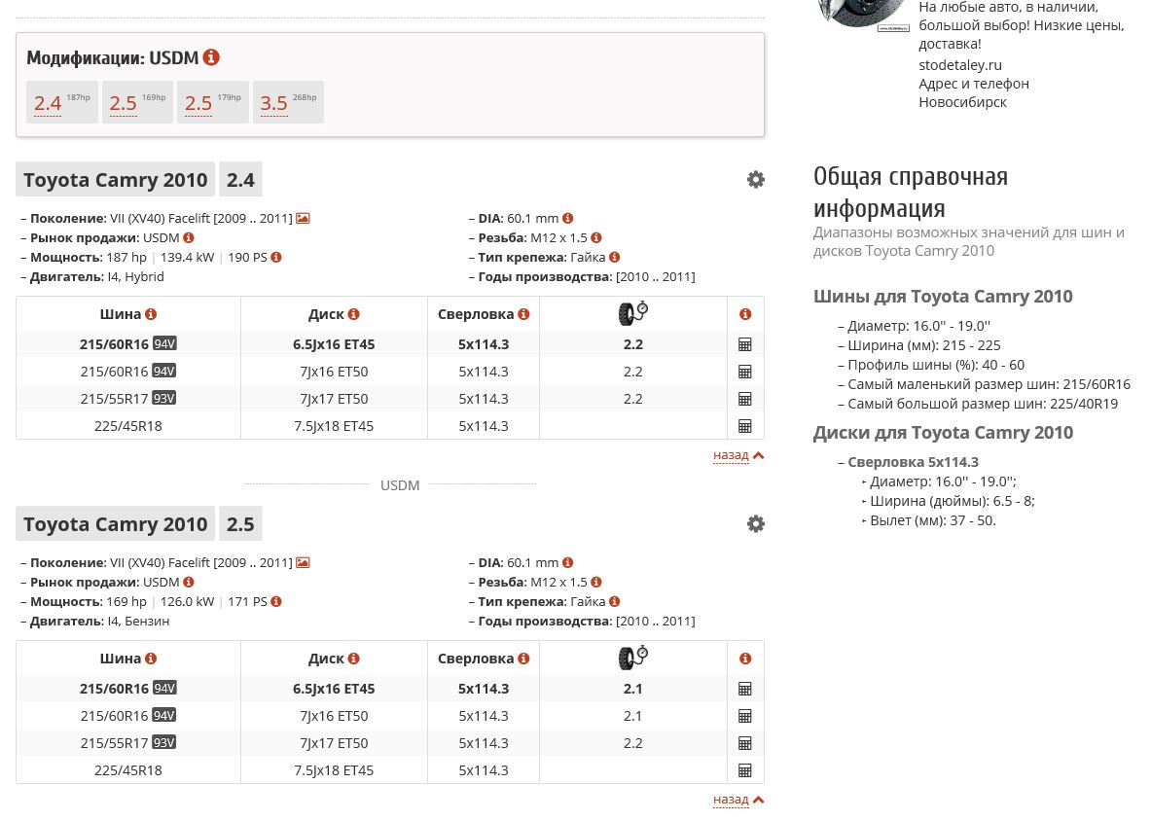This screenshot has width=1151, height=820.
Task: Select the 3.5 268hp modification
Action: [289, 102]
